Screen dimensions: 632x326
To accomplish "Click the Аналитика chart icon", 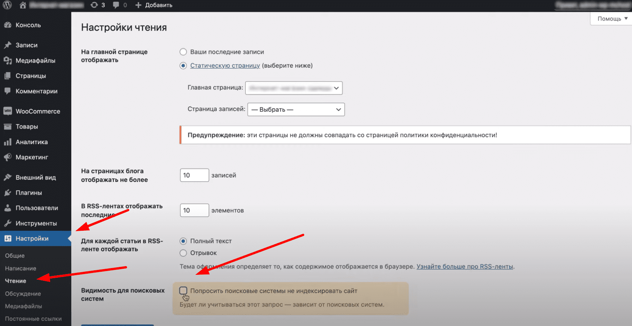I will (8, 142).
